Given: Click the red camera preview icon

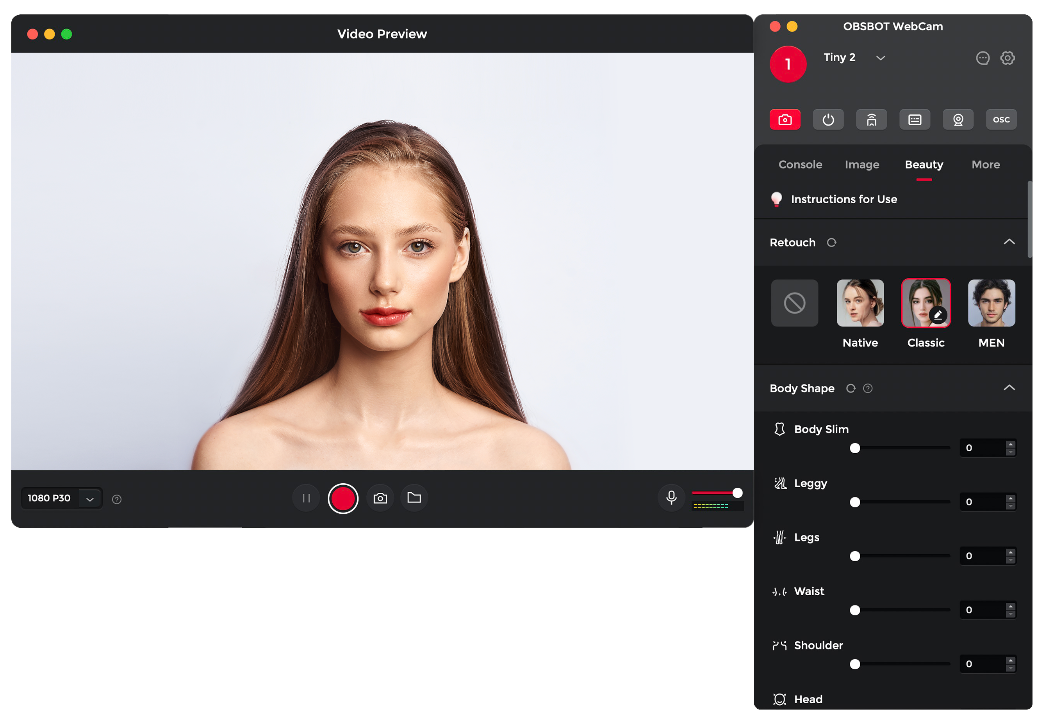Looking at the screenshot, I should 785,120.
